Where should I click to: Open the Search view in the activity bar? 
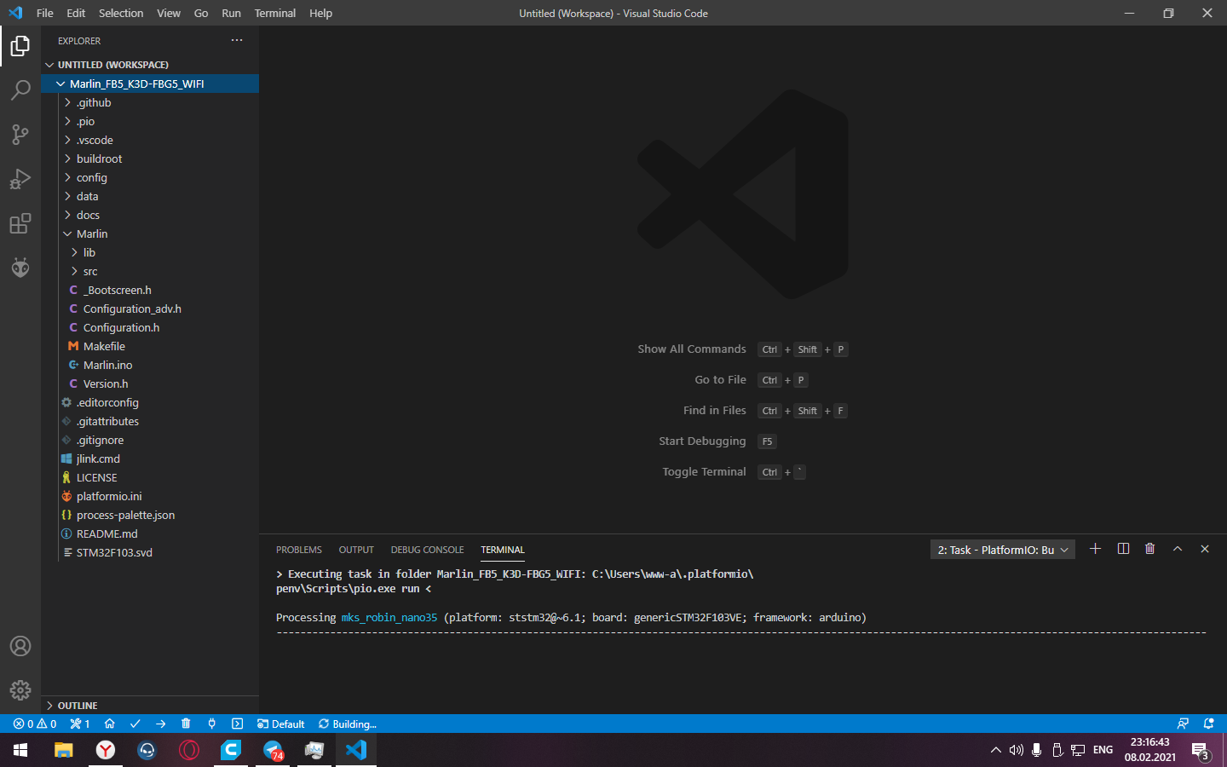click(x=20, y=90)
